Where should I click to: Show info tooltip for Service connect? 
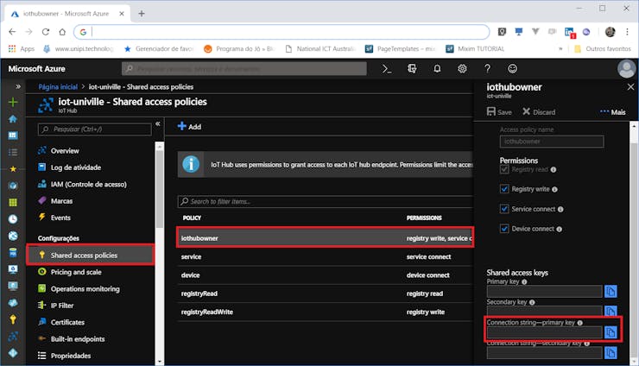[x=560, y=209]
